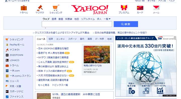The height and width of the screenshot is (99, 181).
Task: Click the sidebar ファイナンス chart icon
Action: 7,97
